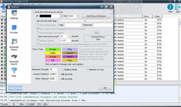Image resolution: width=181 pixels, height=107 pixels.
Task: Toggle Minimum Speed checkbox
Action: (38, 41)
